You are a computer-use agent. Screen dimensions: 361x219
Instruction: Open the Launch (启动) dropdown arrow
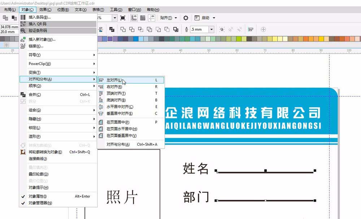pos(214,18)
